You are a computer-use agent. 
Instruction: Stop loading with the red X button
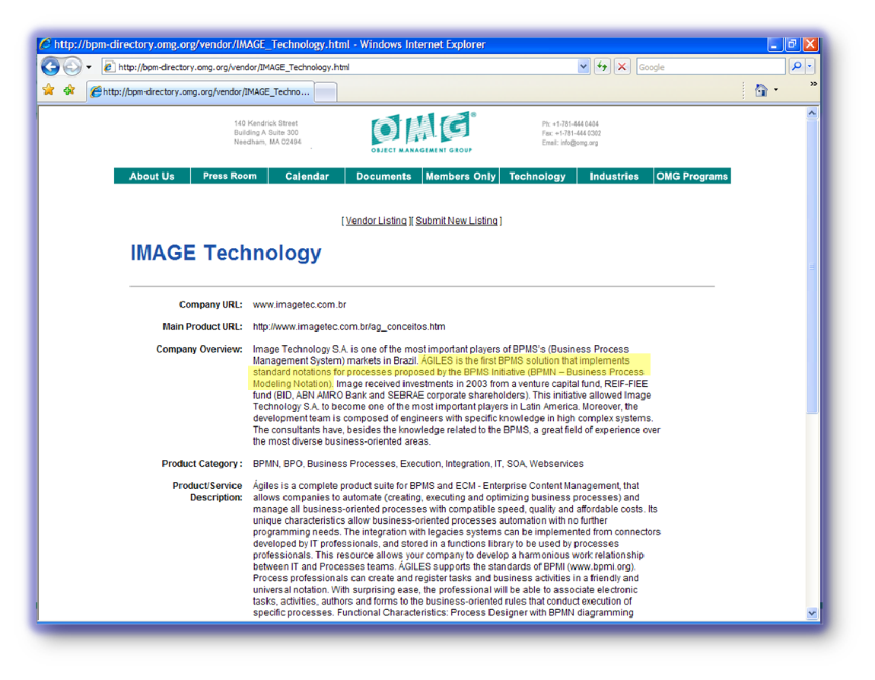point(622,67)
